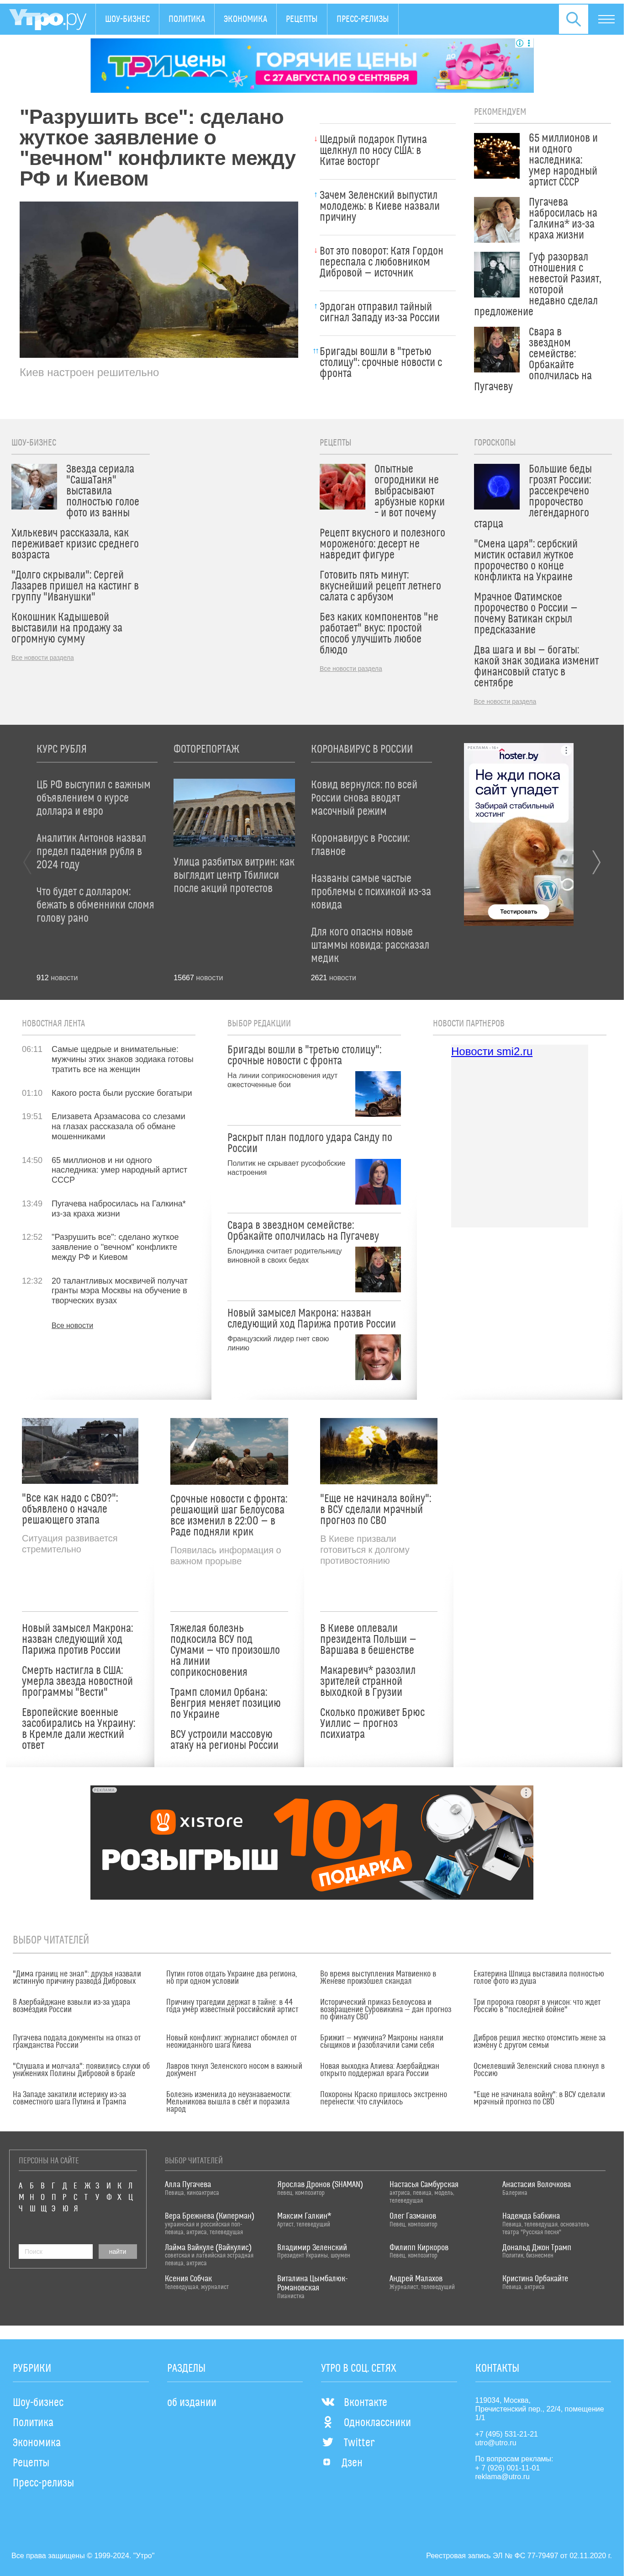Open the 01:10 "Какого роста были русские богатыри" item
This screenshot has width=627, height=2576.
click(122, 1093)
